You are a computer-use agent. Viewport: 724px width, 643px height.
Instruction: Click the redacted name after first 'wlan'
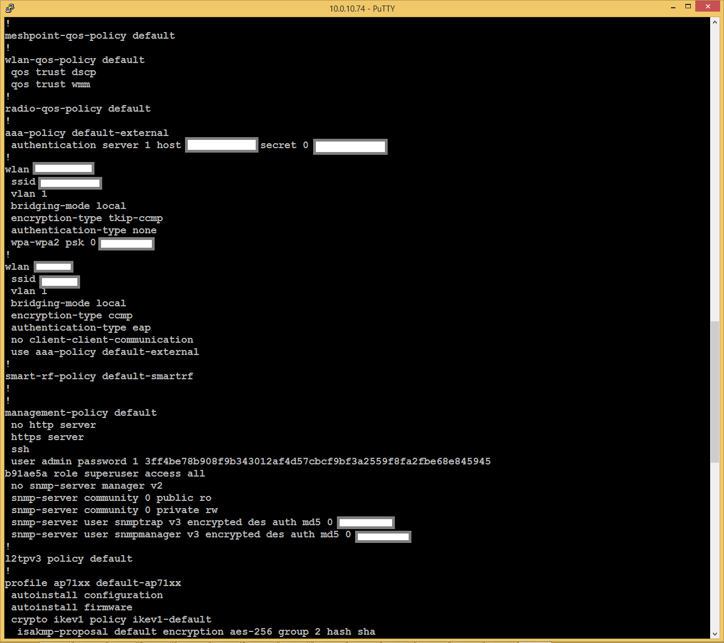64,168
